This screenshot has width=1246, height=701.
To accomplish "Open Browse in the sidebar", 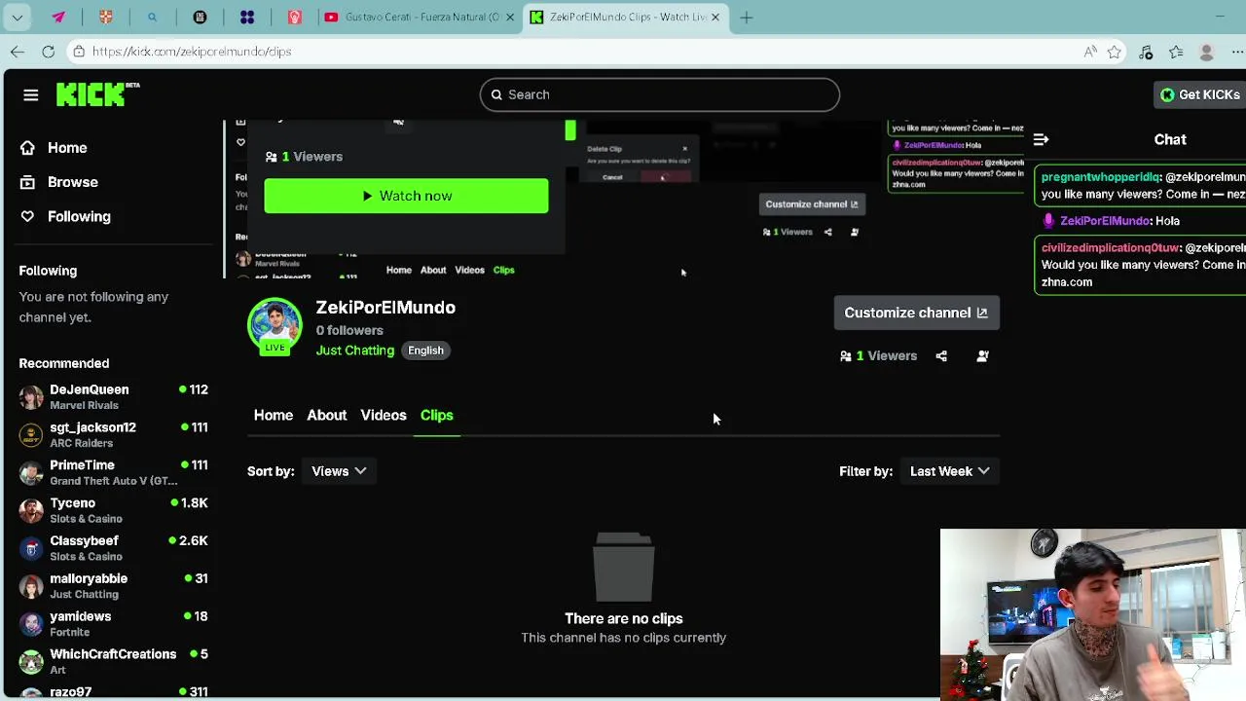I will 73,182.
